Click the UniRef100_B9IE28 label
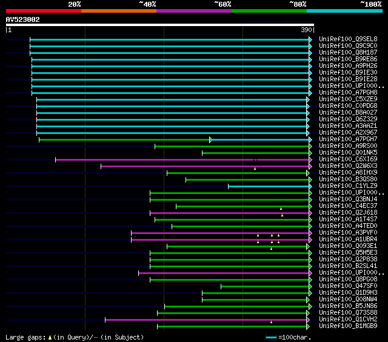The width and height of the screenshot is (388, 342). coord(348,79)
